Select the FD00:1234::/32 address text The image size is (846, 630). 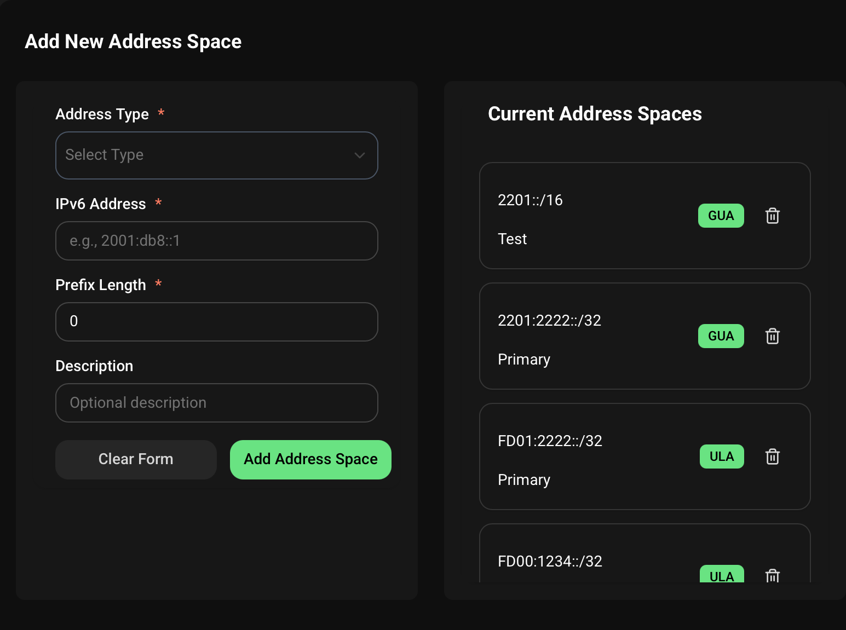pos(550,562)
